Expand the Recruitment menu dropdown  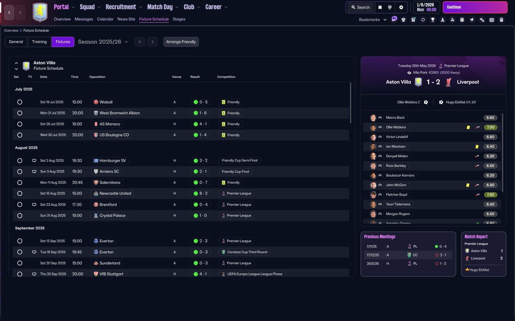click(140, 7)
